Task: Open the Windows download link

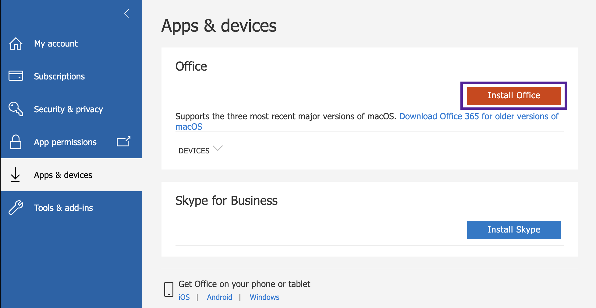Action: point(264,297)
